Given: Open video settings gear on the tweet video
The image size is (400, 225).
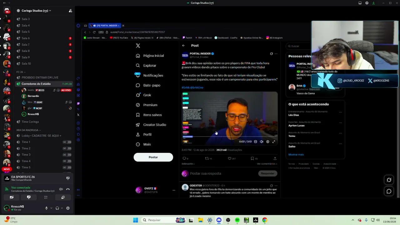Looking at the screenshot, I should (x=267, y=142).
